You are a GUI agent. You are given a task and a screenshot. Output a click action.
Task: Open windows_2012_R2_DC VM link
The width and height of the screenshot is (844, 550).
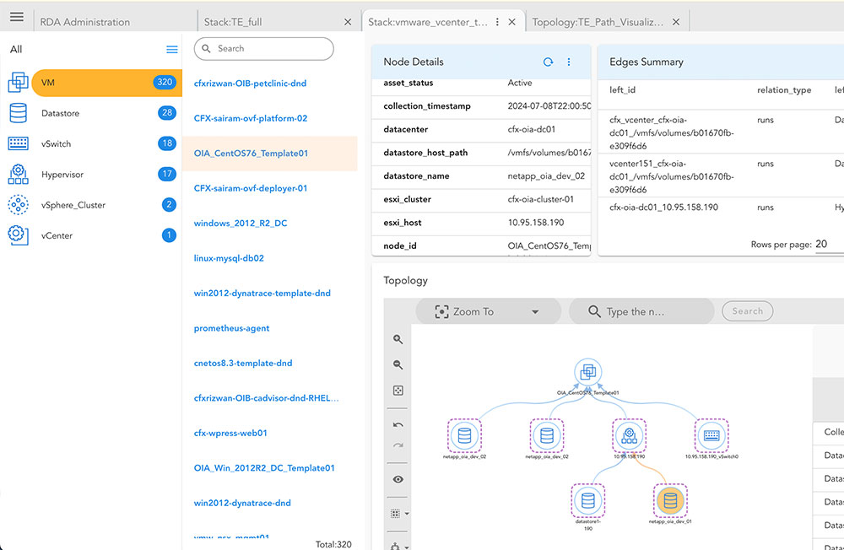pos(240,224)
